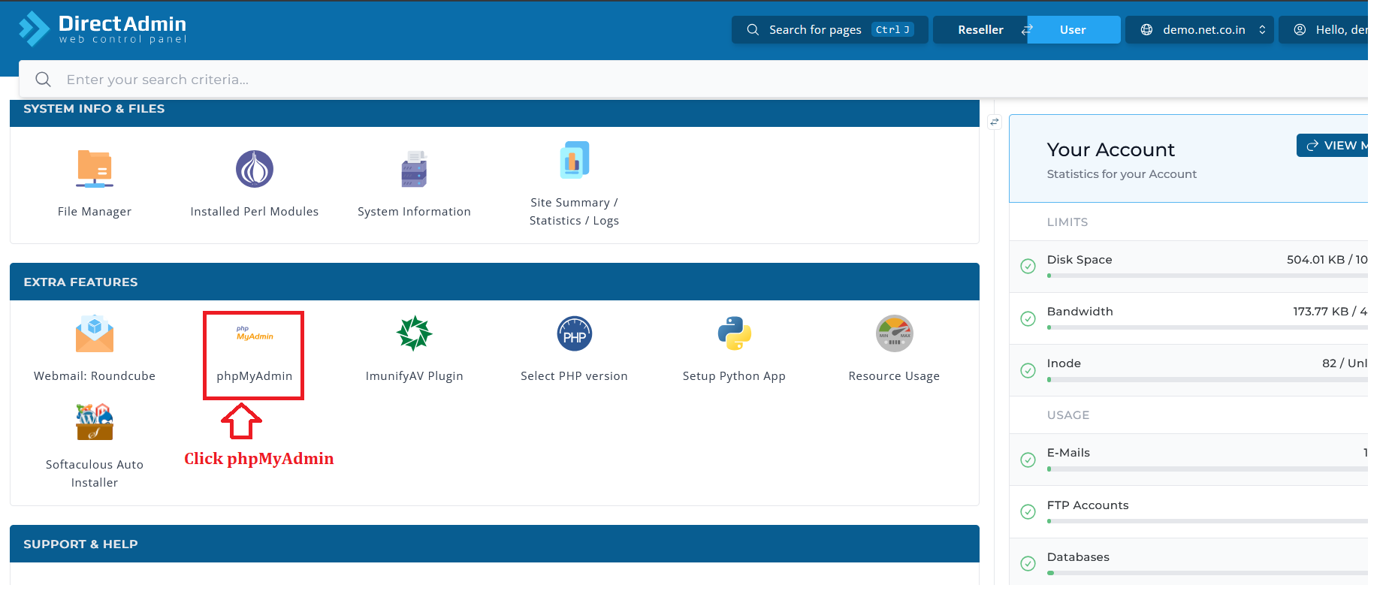
Task: Click the Databases usage bar
Action: 1207,573
